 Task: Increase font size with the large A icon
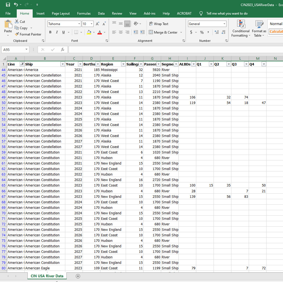[x=97, y=24]
